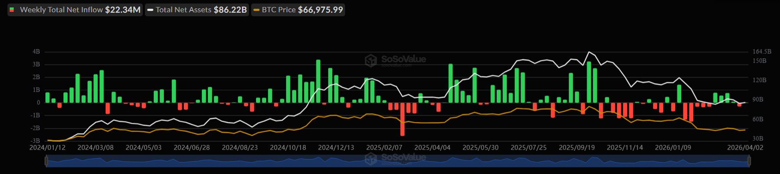Click the 2024/08/23 date label
Image resolution: width=780 pixels, height=174 pixels.
pyautogui.click(x=240, y=148)
